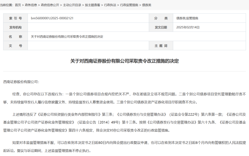Select index number bm56000001/2025-00002121
The image size is (249, 156).
(x=52, y=18)
